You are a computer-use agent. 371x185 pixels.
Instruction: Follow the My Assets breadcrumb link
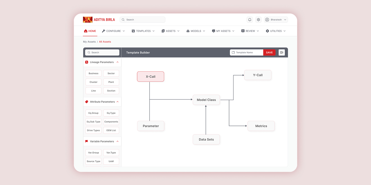tap(89, 42)
